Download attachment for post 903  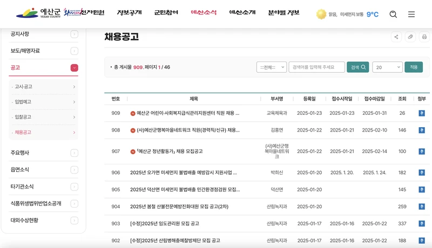point(422,224)
